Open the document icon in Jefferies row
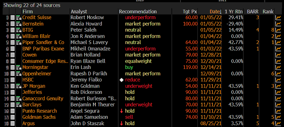The width and height of the screenshot is (284, 127). point(13,93)
